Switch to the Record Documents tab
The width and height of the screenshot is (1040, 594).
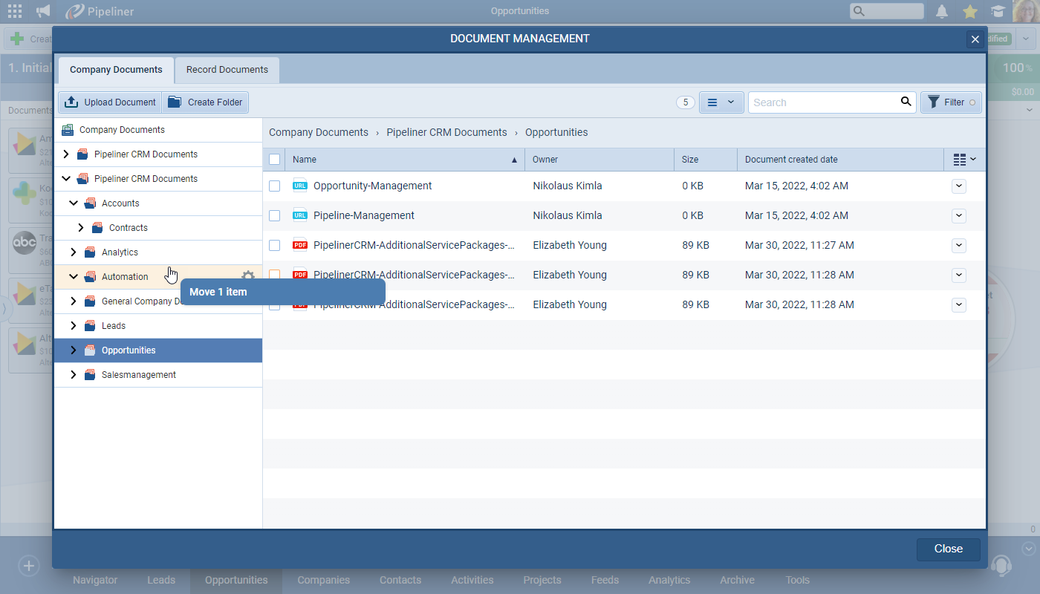[227, 70]
